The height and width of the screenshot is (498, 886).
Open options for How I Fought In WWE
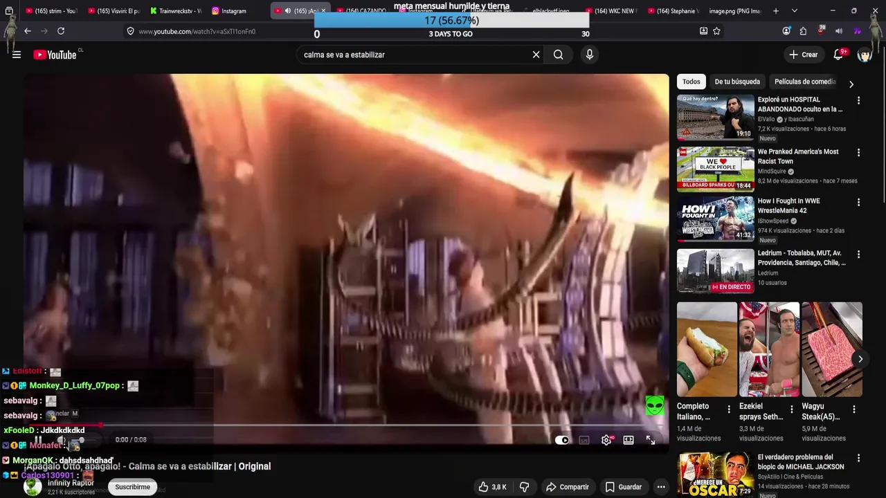pos(858,203)
